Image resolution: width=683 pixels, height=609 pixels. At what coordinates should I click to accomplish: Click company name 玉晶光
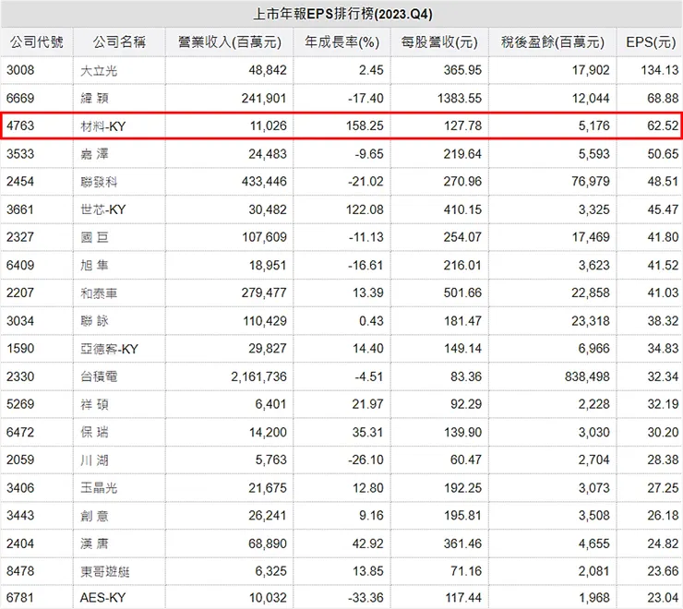[x=99, y=488]
